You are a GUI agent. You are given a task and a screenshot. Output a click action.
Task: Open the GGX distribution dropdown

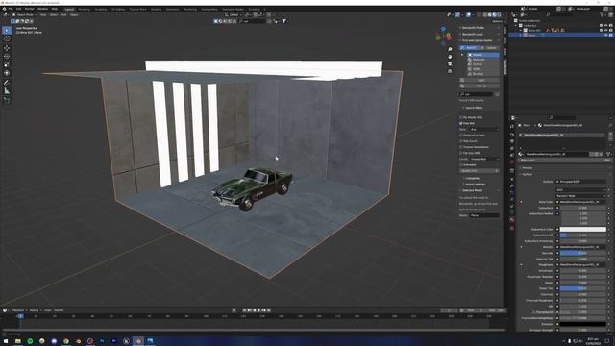[x=580, y=190]
